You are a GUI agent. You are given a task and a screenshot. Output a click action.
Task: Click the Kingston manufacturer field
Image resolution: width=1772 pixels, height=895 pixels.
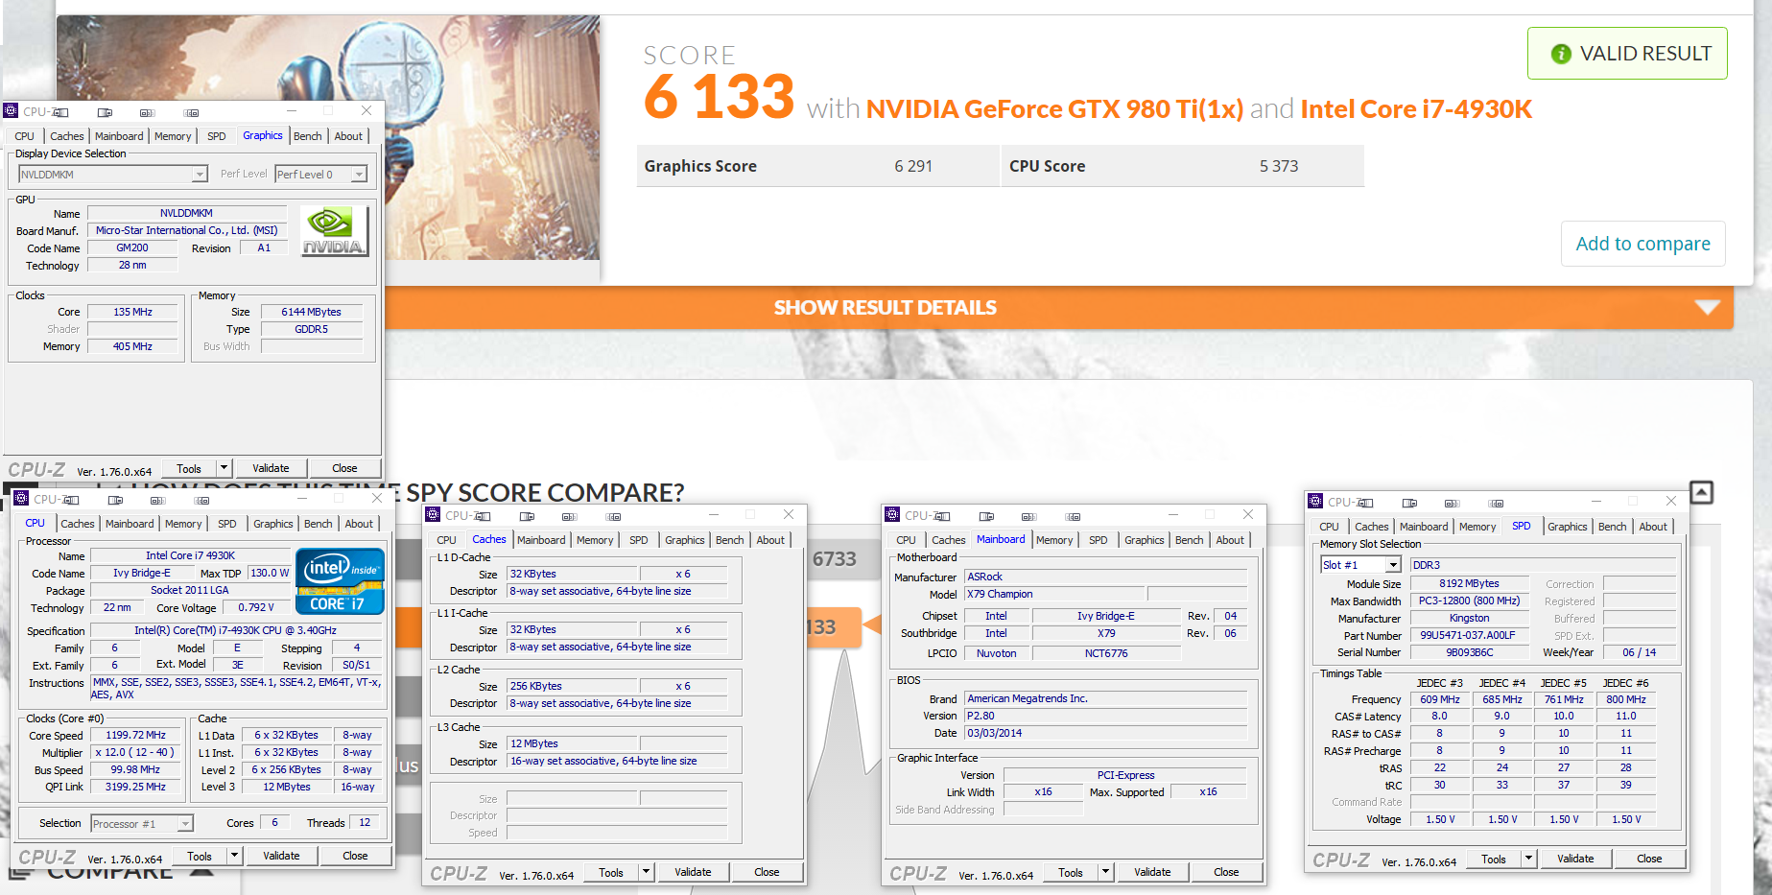coord(1469,618)
